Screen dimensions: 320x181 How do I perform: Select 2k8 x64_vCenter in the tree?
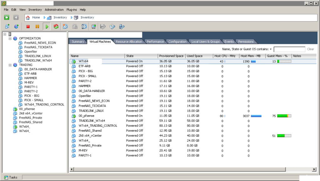pyautogui.click(x=31, y=113)
